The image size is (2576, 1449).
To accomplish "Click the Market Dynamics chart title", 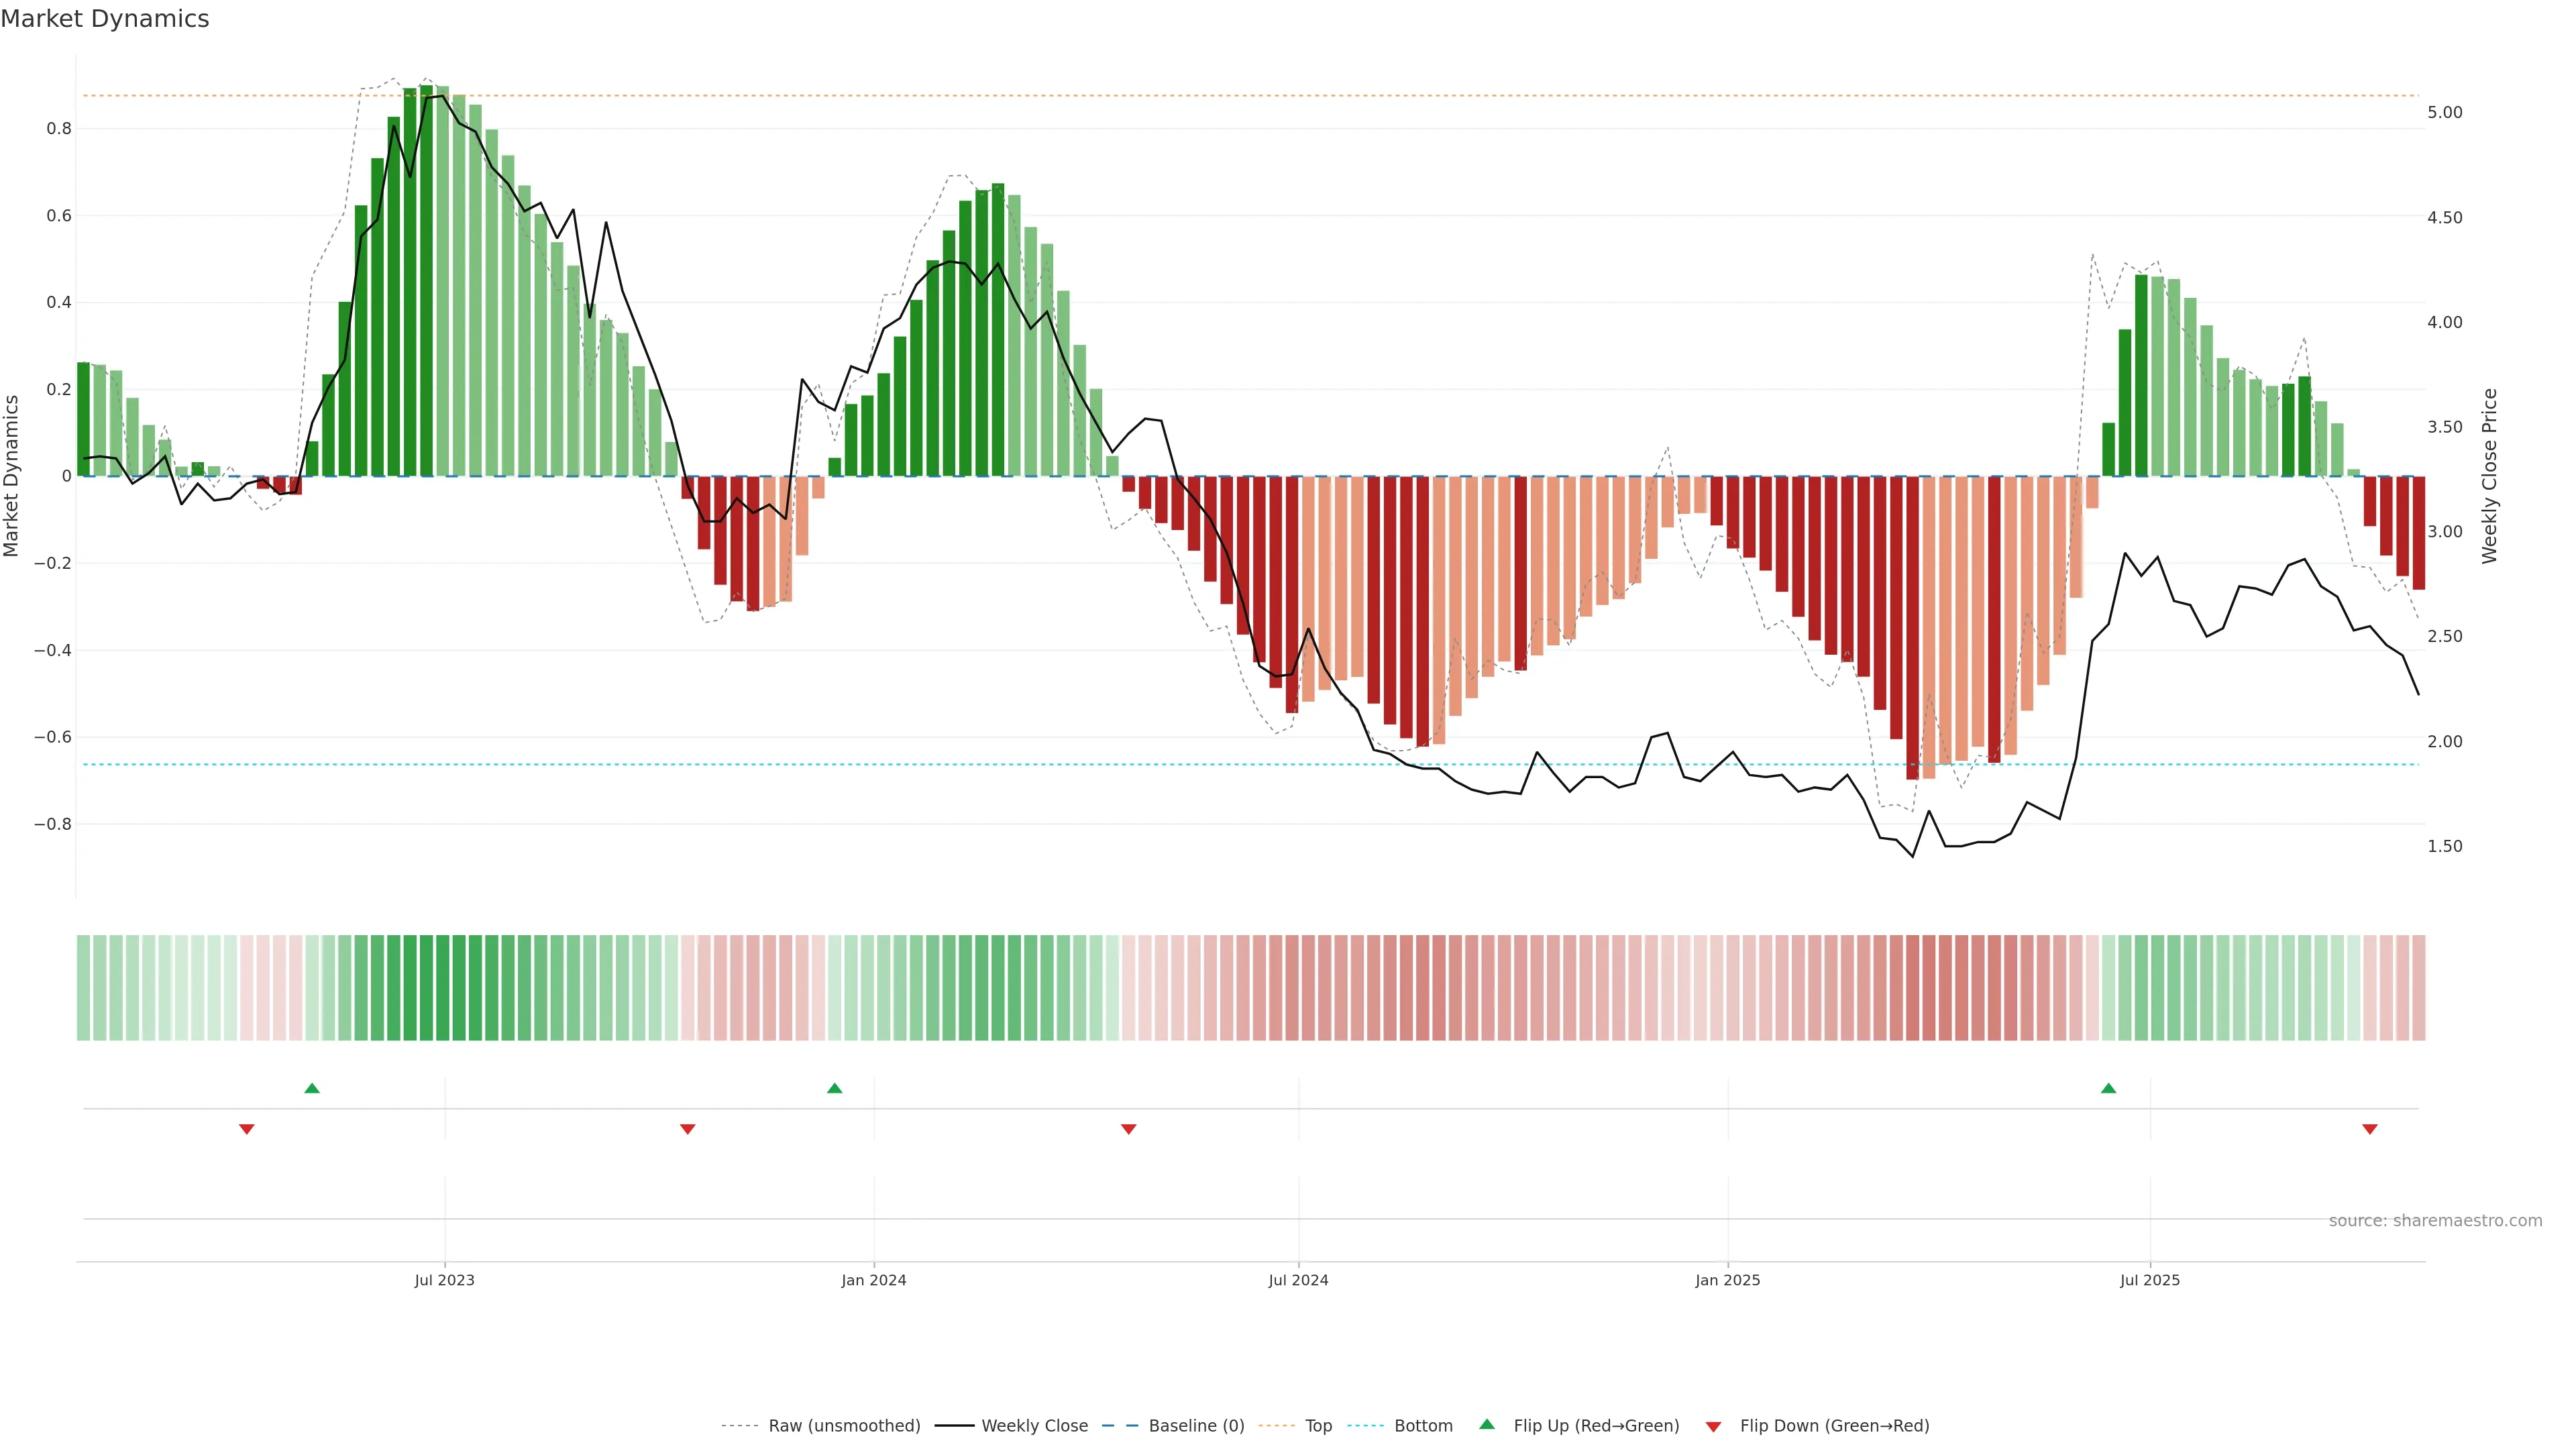I will click(x=105, y=19).
